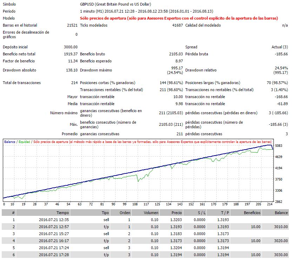Click the green Equidad legend label
The width and height of the screenshot is (298, 260).
click(24, 142)
